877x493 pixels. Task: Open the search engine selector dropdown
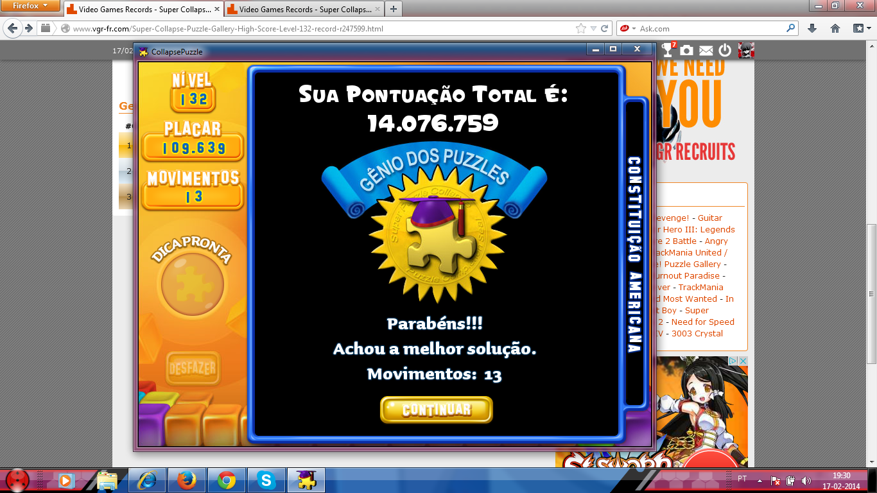(628, 28)
